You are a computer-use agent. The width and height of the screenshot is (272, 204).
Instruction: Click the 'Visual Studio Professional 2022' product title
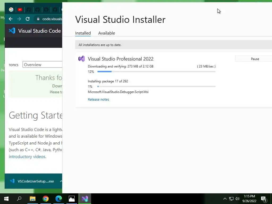coord(121,59)
